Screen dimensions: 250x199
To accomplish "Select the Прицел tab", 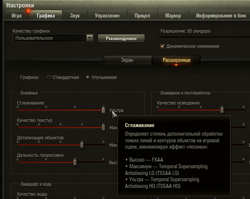I will coord(142,16).
